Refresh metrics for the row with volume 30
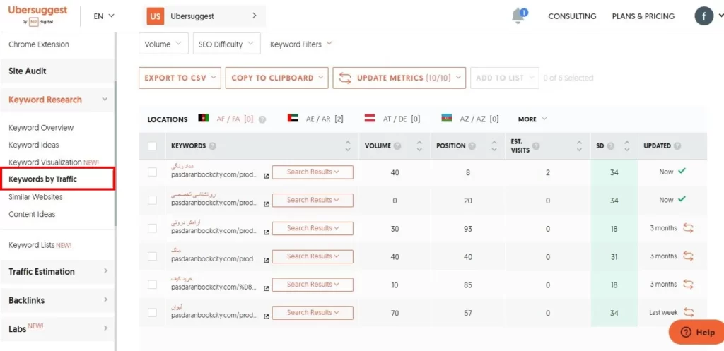724x351 pixels. click(688, 228)
